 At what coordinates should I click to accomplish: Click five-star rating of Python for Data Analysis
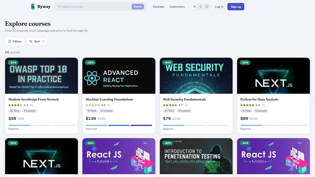click(x=247, y=105)
